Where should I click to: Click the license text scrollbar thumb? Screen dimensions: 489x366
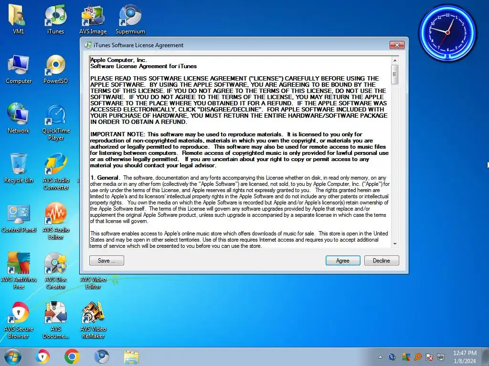point(395,74)
